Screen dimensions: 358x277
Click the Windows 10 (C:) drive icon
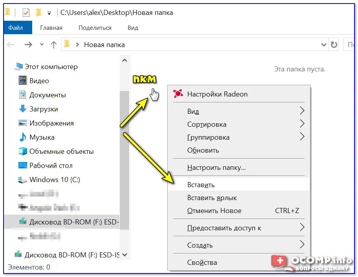tap(23, 180)
